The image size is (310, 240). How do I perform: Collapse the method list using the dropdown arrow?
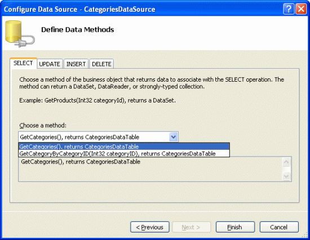174,137
